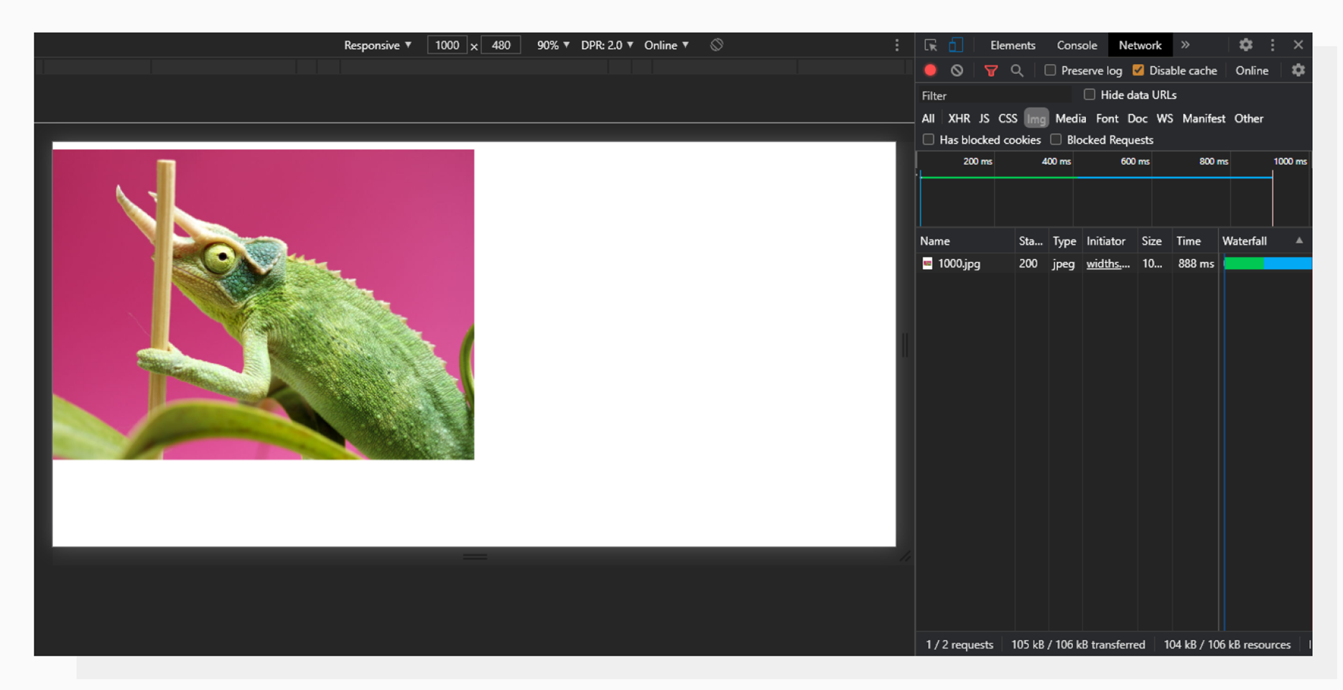This screenshot has width=1343, height=690.
Task: Open the widths initiator link
Action: pos(1107,264)
